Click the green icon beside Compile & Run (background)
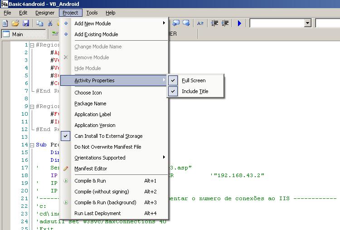Image resolution: width=340 pixels, height=230 pixels. (66, 202)
